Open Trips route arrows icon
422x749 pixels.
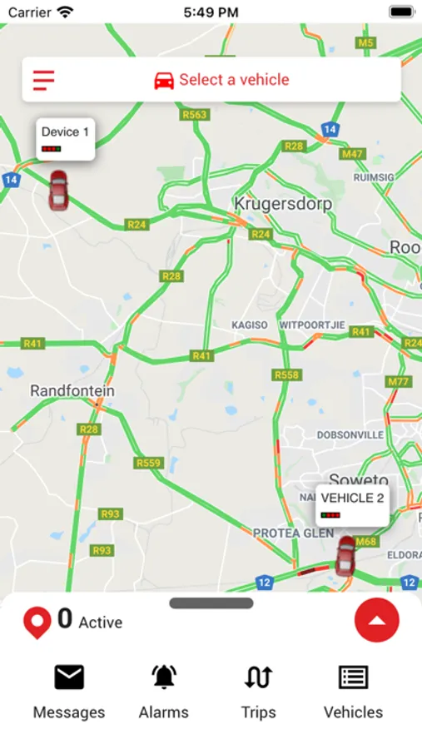(259, 677)
